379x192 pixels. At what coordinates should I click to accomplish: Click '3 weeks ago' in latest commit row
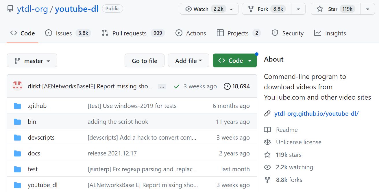coord(200,86)
